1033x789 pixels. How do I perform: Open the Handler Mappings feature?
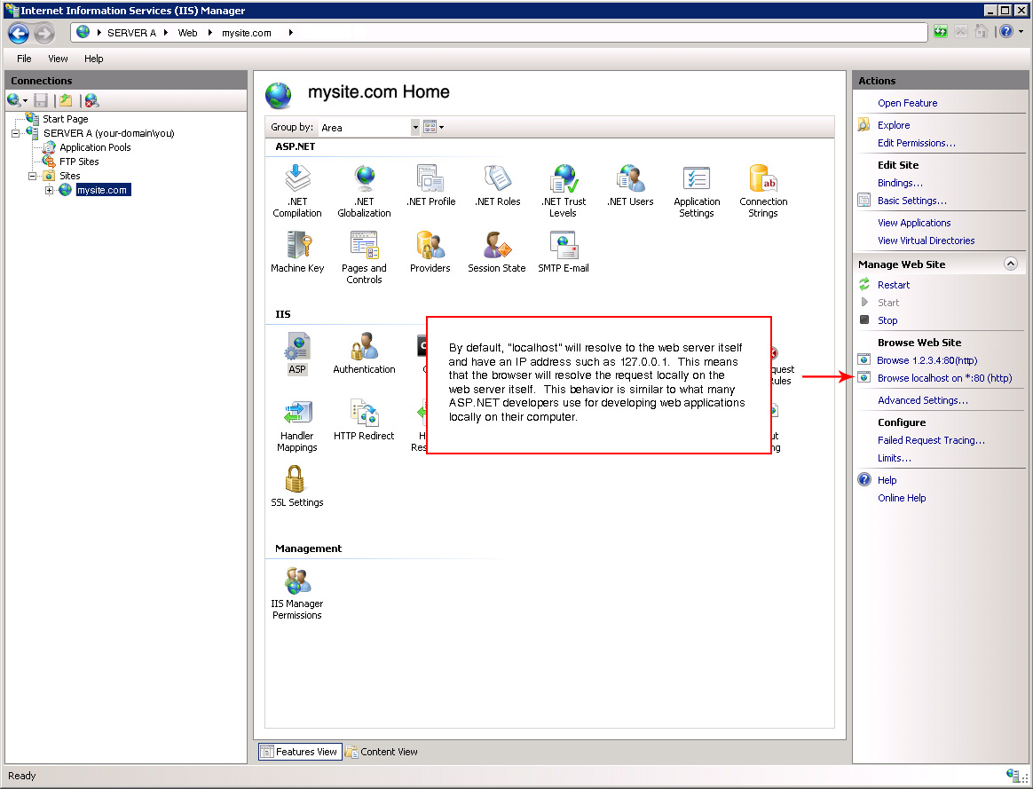[x=297, y=425]
